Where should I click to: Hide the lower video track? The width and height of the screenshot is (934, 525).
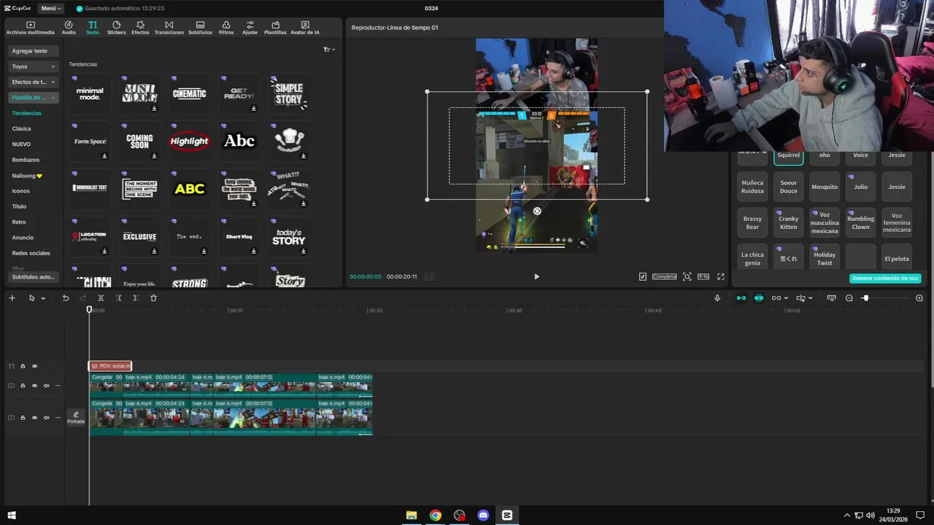(34, 418)
